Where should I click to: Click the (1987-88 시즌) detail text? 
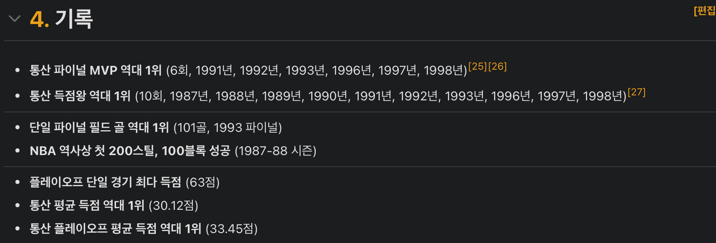276,151
